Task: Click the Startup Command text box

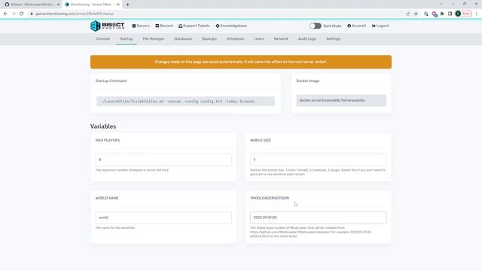Action: click(185, 101)
